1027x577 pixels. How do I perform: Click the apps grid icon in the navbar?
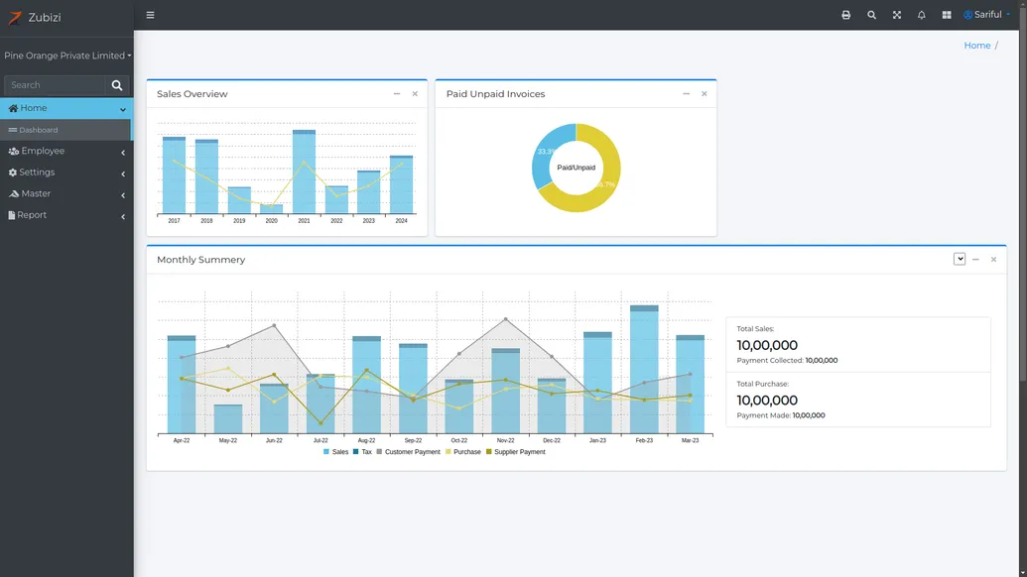[x=945, y=14]
